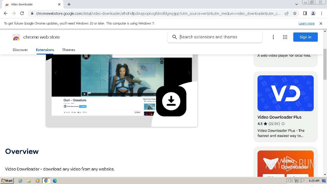This screenshot has height=184, width=327.
Task: Open the network tray icon
Action: tap(297, 181)
